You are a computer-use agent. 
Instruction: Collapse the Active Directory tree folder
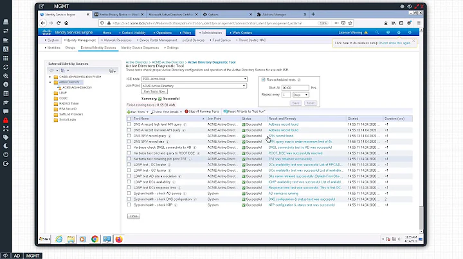[x=50, y=82]
